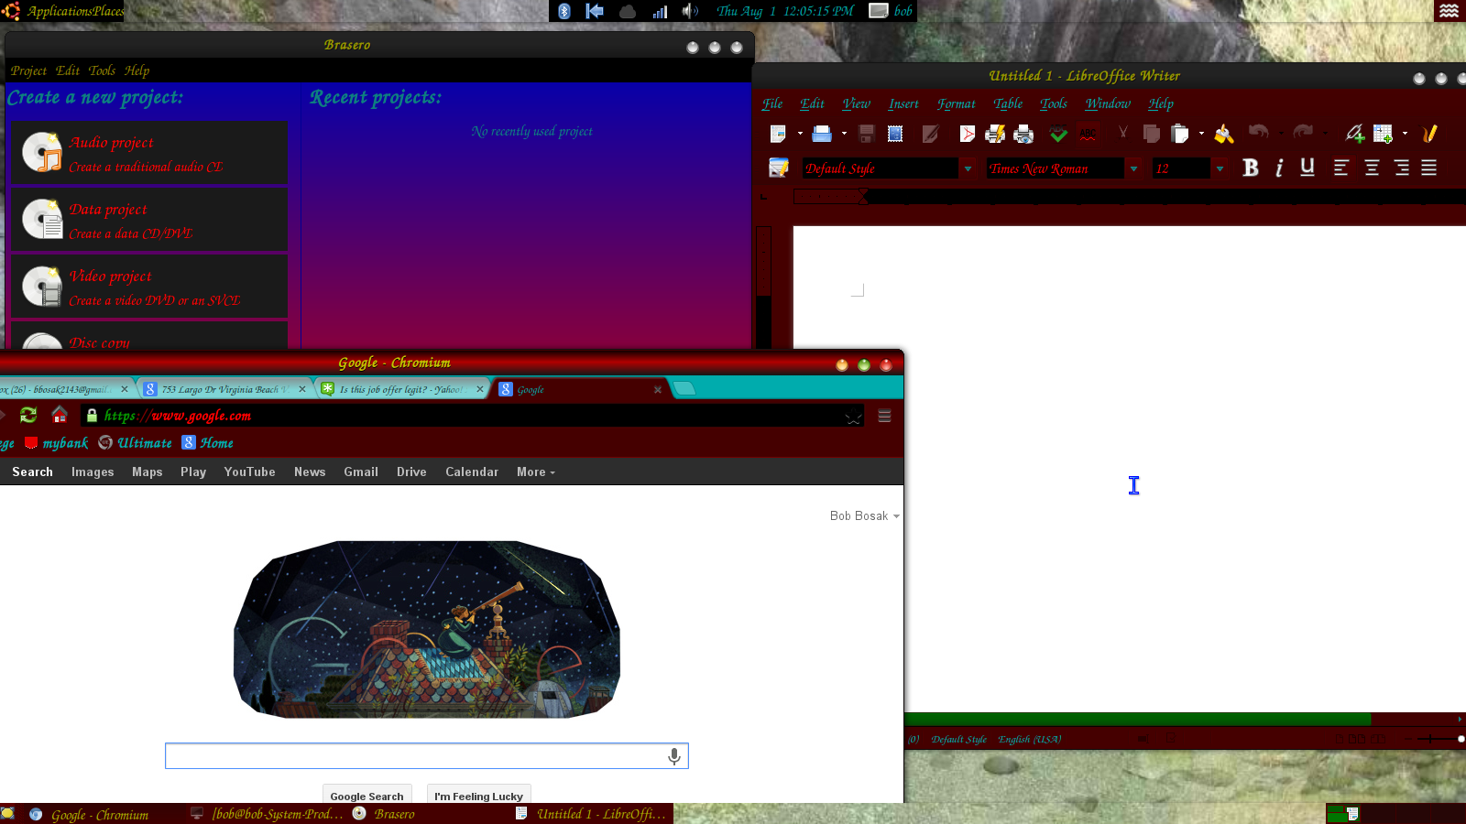Open the Format menu in Writer

956,103
